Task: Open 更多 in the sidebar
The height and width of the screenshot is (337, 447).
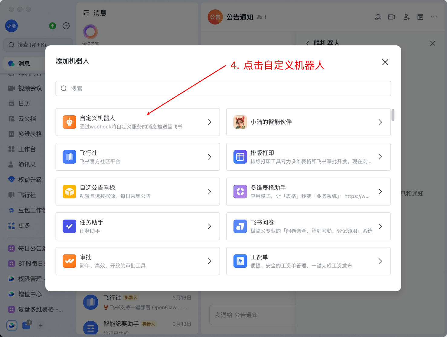Action: tap(19, 225)
